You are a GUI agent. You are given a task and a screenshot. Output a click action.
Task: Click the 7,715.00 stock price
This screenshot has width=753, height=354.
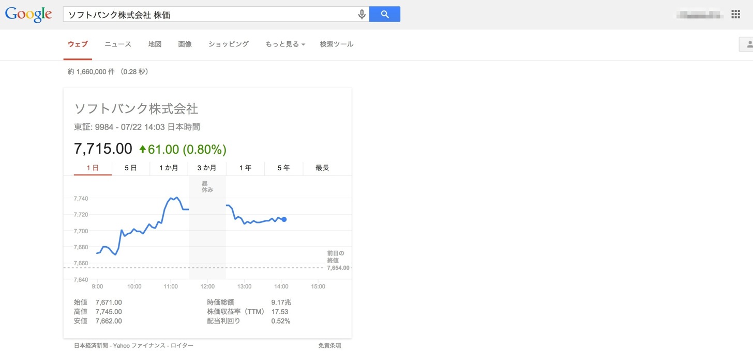click(103, 149)
